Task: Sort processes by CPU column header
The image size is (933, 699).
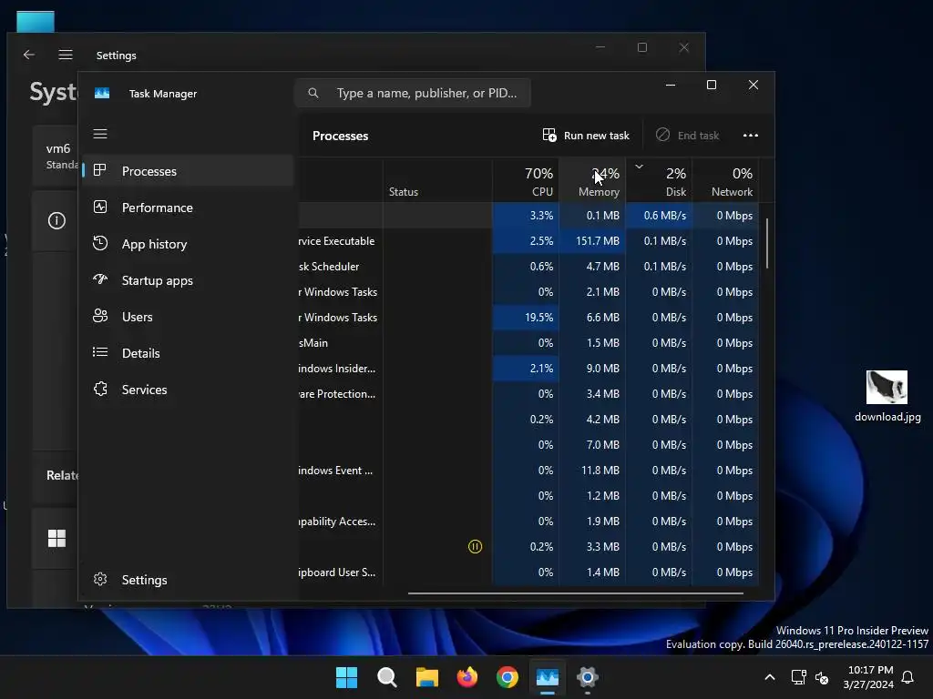Action: [526, 181]
